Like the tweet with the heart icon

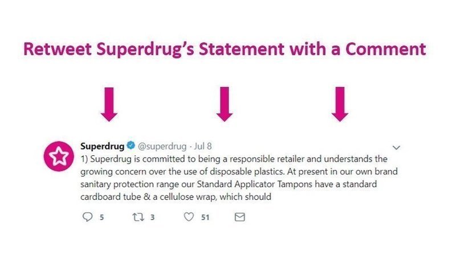(x=189, y=217)
